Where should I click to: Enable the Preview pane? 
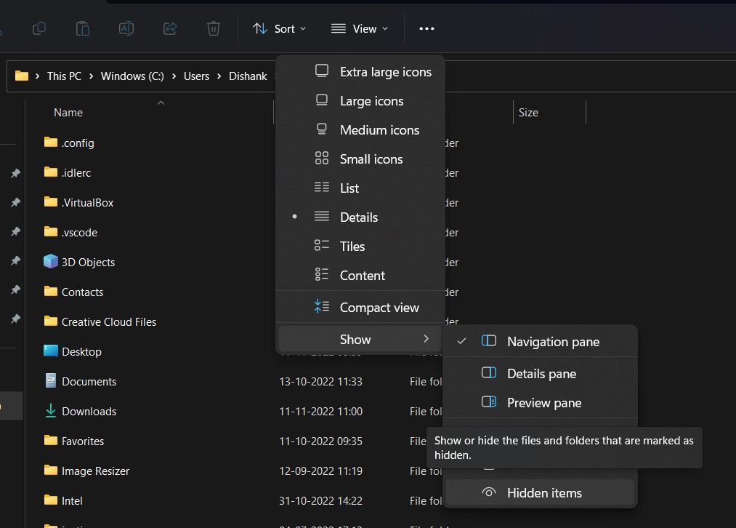543,402
